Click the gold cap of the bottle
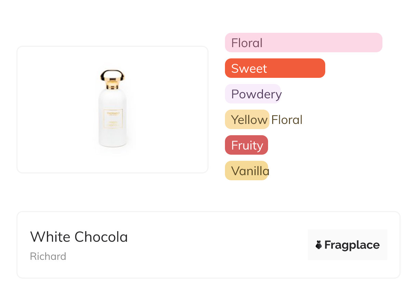 (x=112, y=79)
